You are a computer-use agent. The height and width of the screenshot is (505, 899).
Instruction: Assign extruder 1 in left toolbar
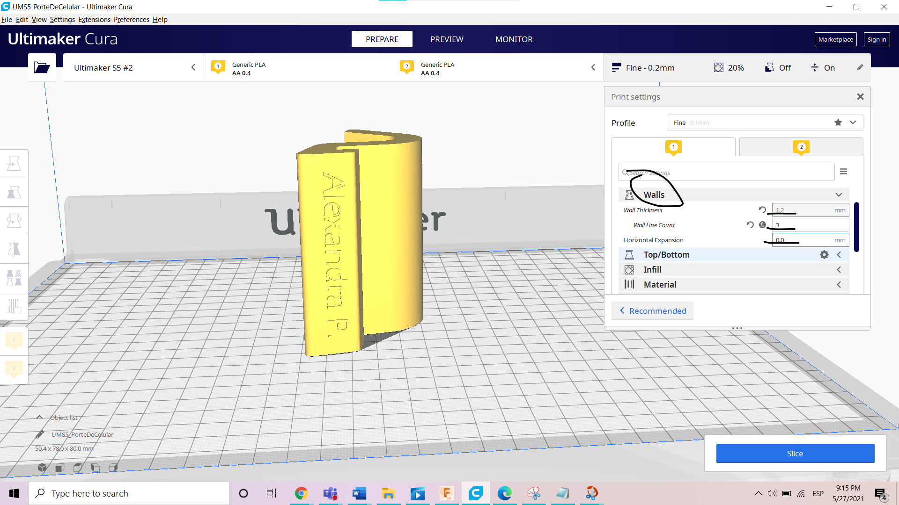coord(14,341)
